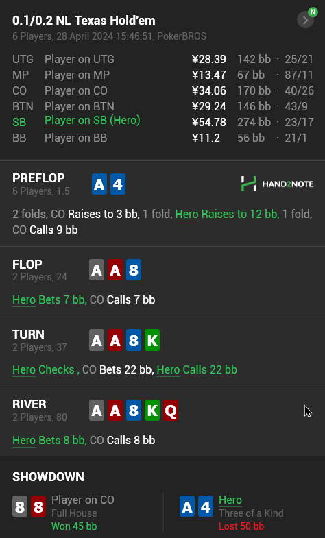Click the gray Ace card on the flop
Viewport: 325px width, 538px height.
[97, 270]
